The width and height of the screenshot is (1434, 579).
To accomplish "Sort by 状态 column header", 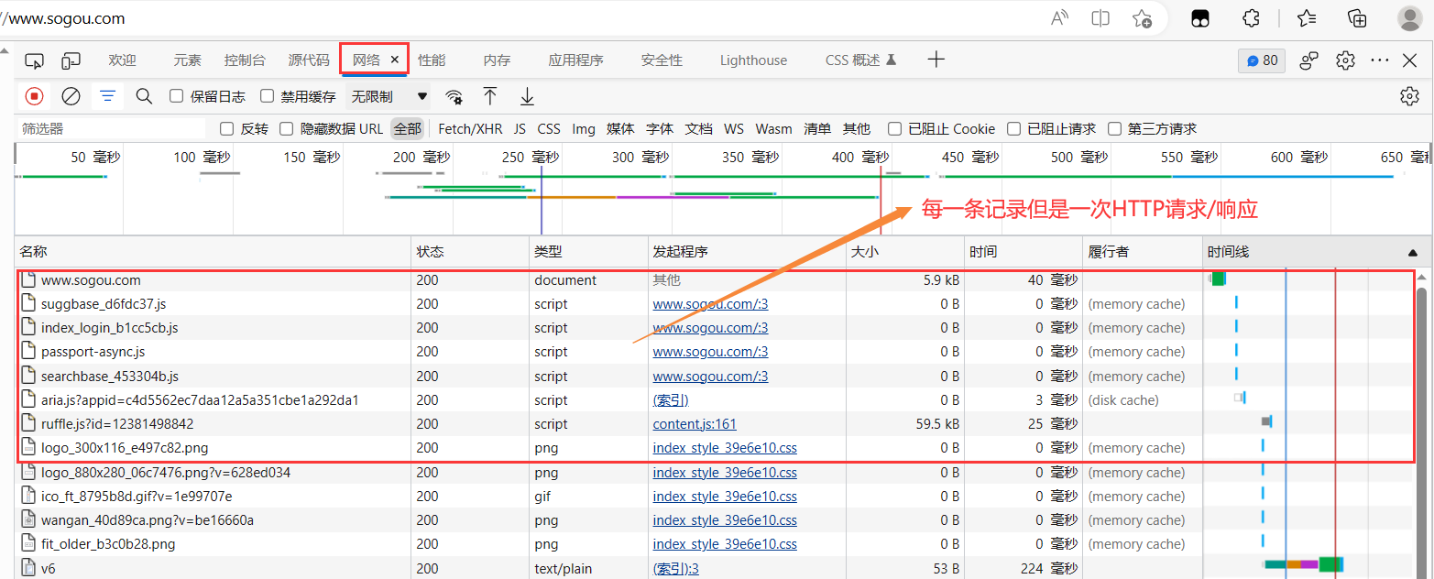I will coord(470,252).
